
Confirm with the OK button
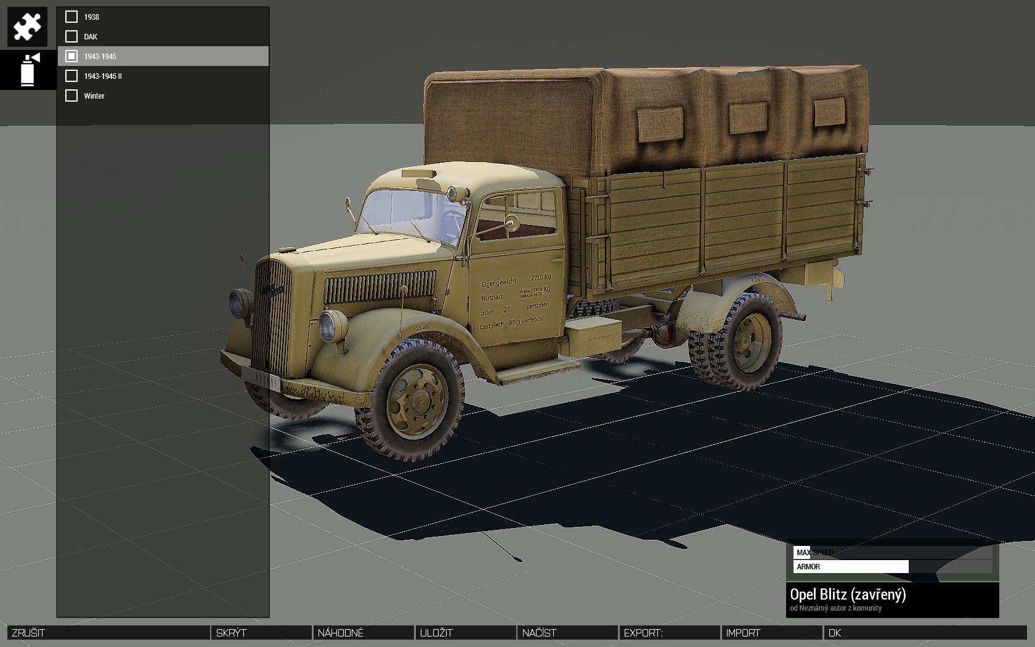(925, 633)
